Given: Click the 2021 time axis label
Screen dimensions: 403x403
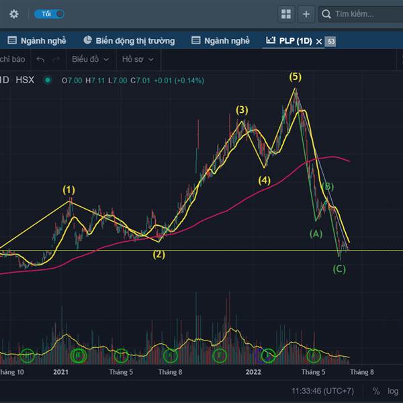Looking at the screenshot, I should click(61, 372).
